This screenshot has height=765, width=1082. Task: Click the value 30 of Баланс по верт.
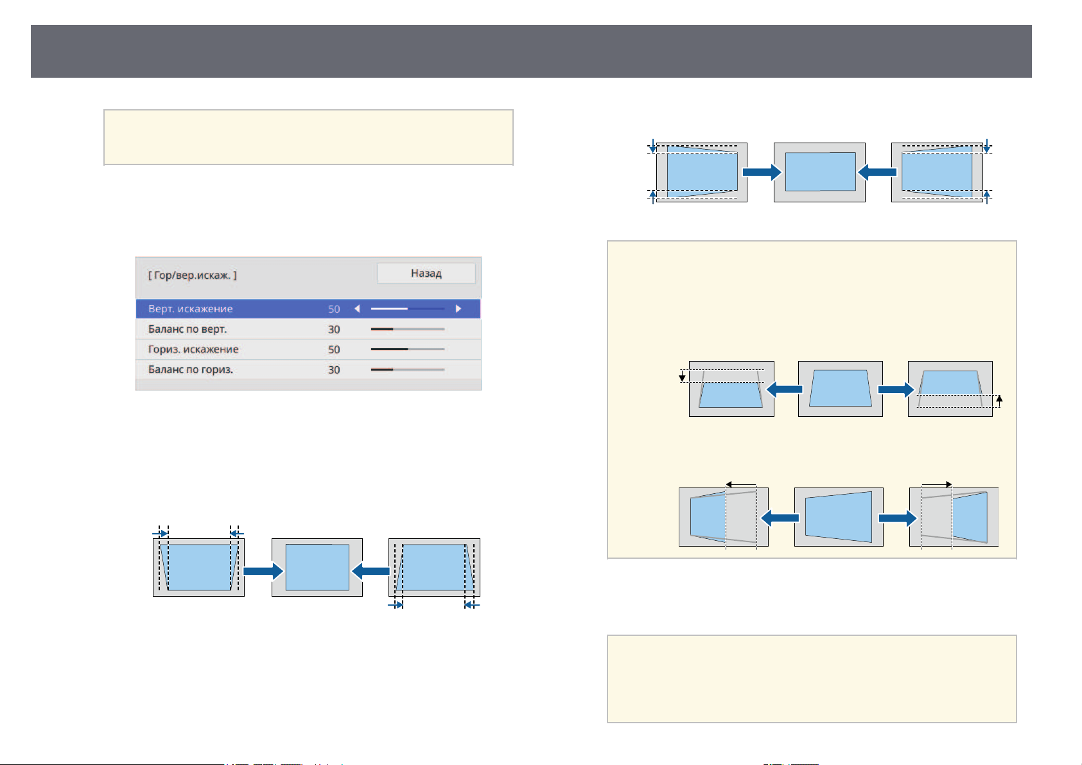(334, 330)
